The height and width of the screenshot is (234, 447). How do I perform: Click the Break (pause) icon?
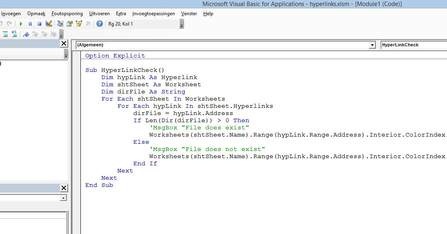30,24
